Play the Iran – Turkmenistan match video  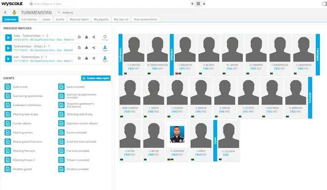(8, 59)
